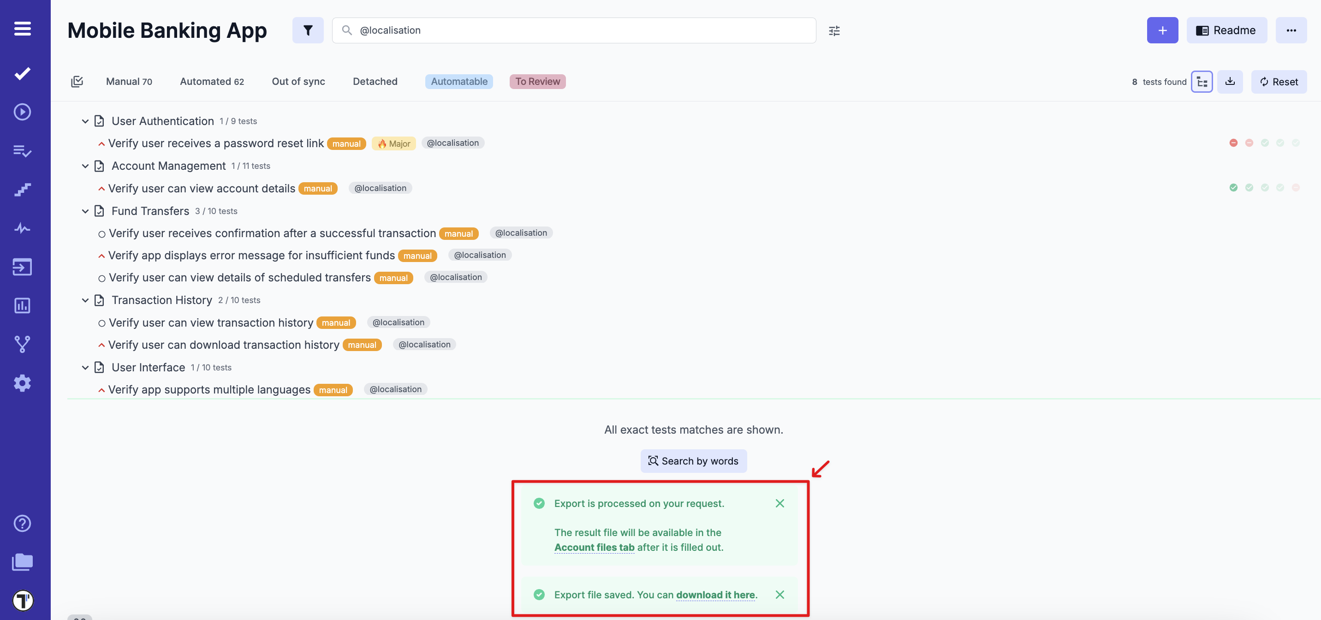
Task: Select the Import icon in the sidebar
Action: (x=22, y=267)
